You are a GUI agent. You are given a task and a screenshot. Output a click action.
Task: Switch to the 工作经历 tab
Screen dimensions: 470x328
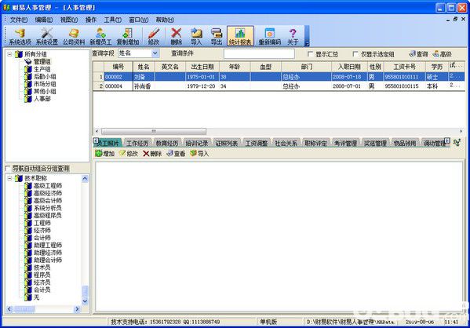(137, 144)
